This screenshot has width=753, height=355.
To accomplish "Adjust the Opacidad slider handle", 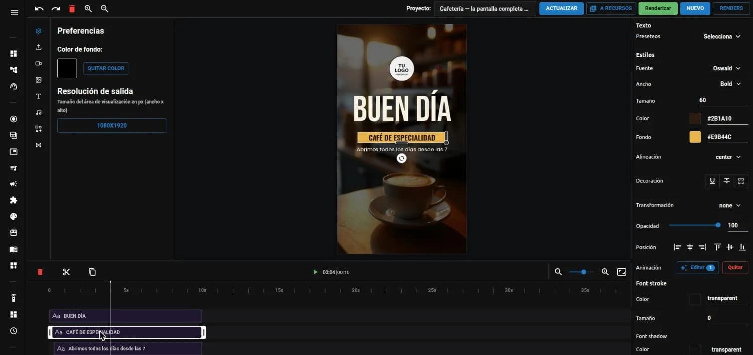I will coord(718,225).
